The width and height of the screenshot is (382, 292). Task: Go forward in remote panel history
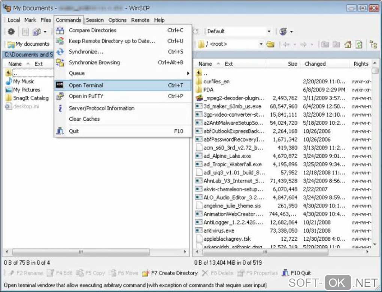tap(303, 44)
